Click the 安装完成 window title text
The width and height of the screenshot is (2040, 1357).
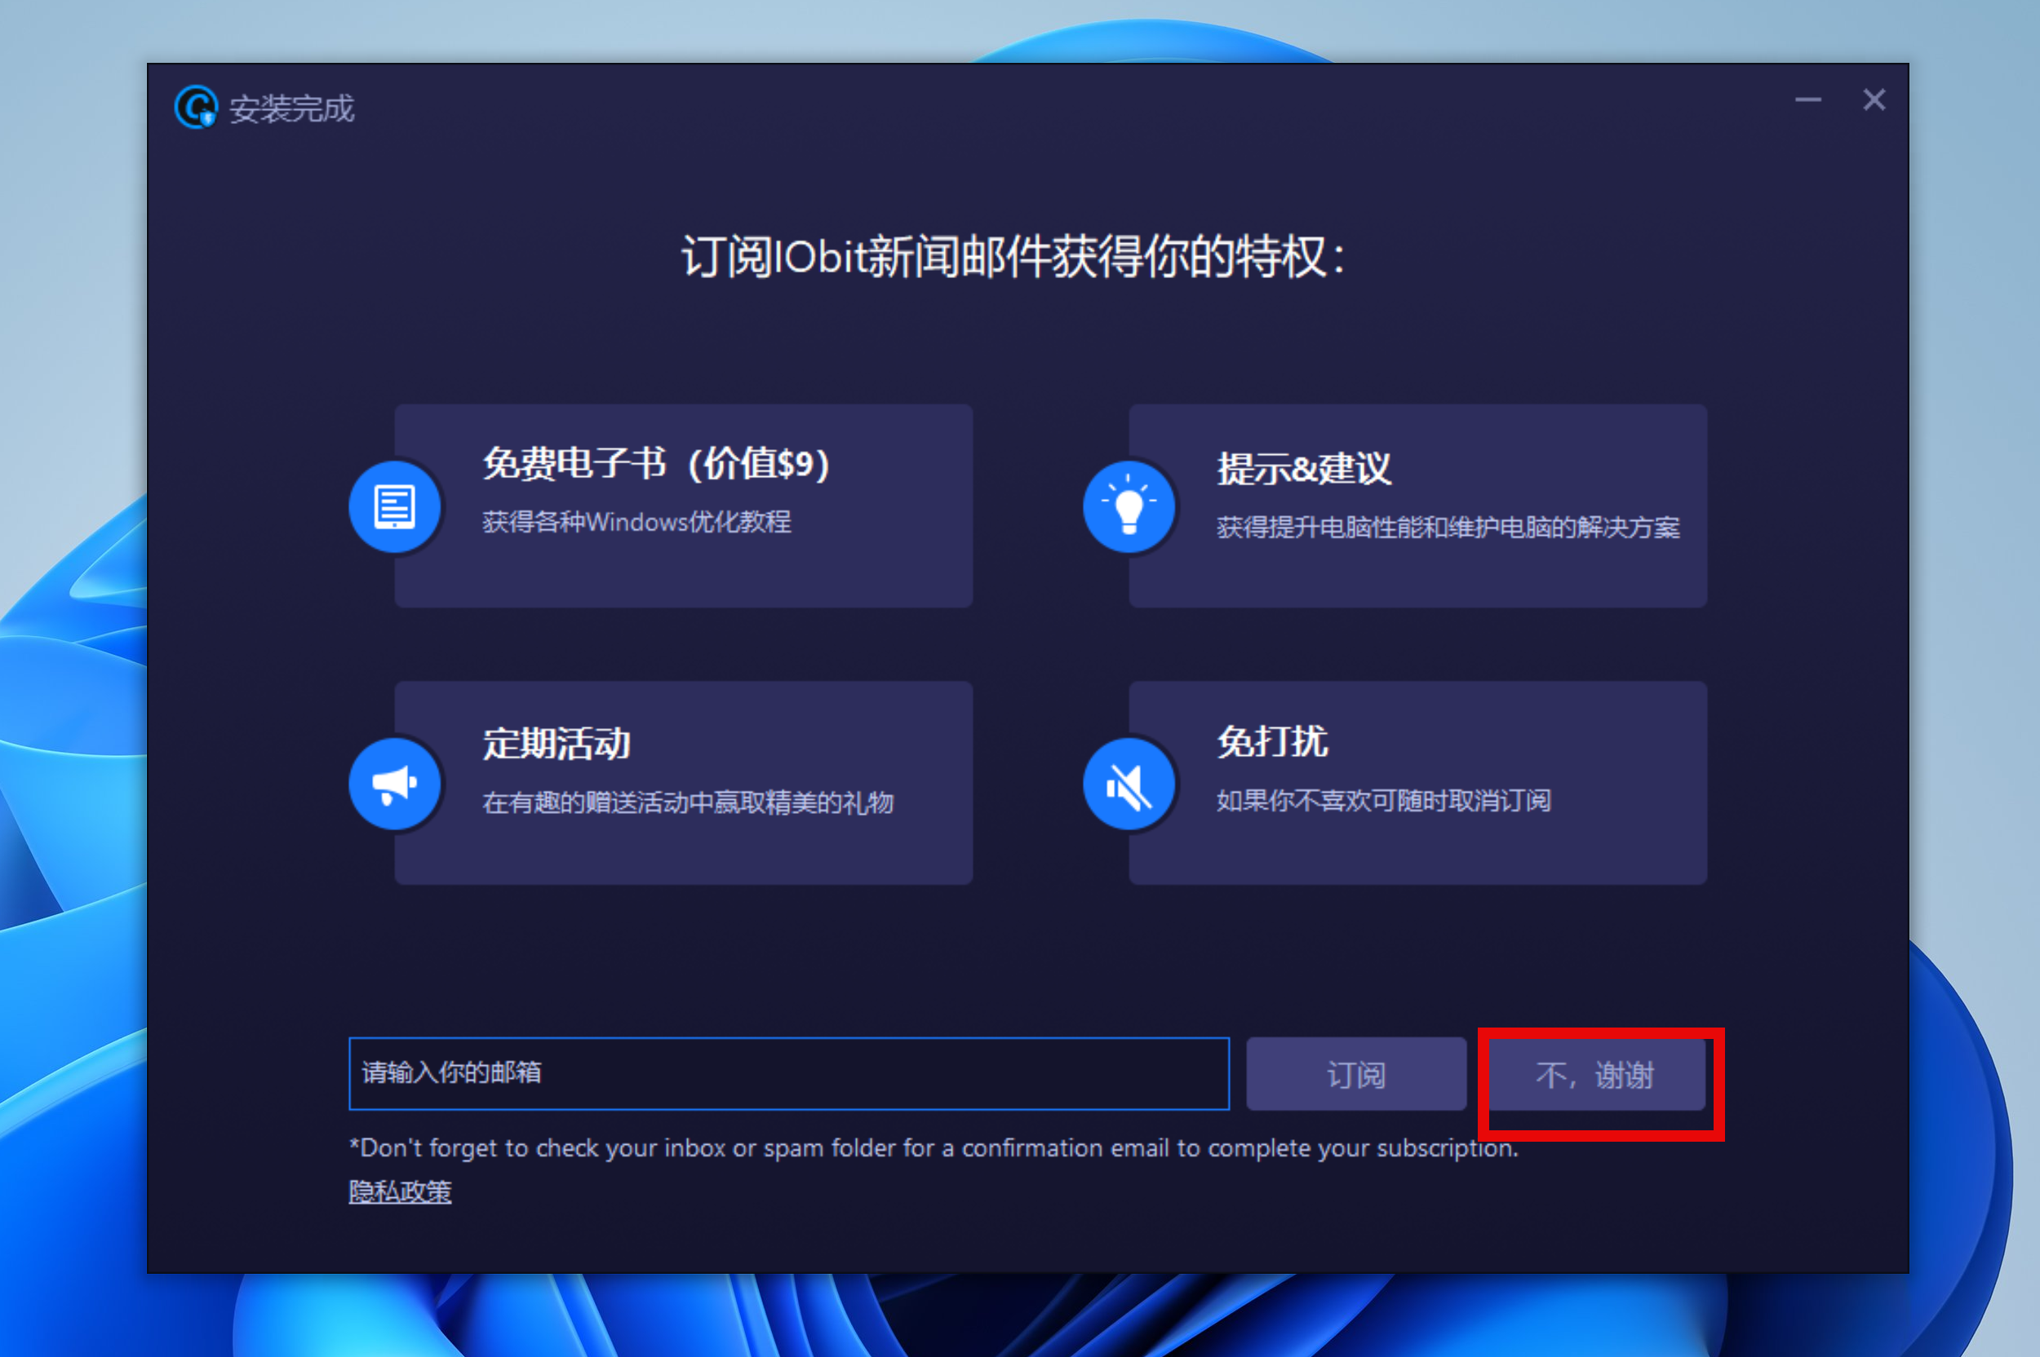click(292, 109)
